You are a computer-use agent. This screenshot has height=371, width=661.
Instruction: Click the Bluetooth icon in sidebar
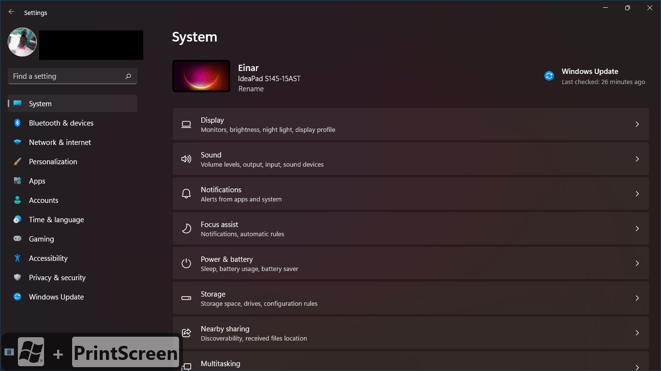[17, 123]
